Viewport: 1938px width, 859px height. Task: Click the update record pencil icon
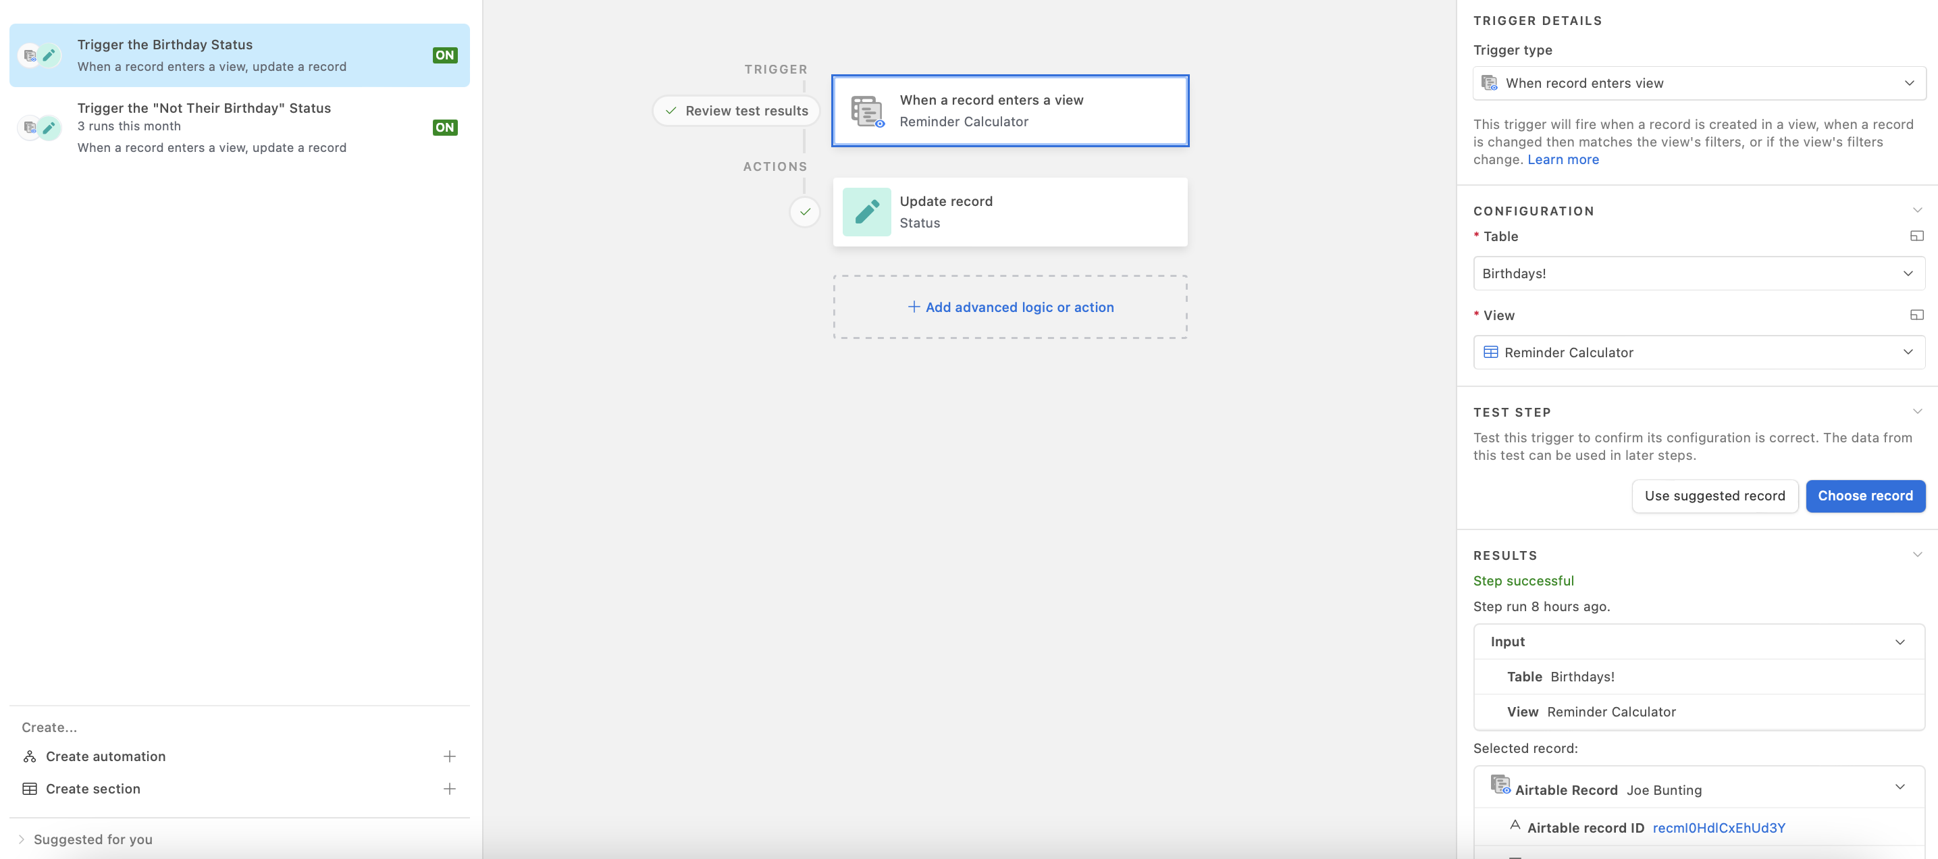tap(865, 210)
